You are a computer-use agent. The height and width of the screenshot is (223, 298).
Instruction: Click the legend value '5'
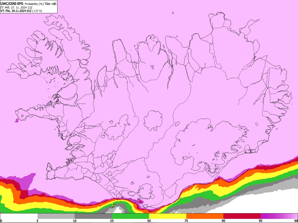click(37, 221)
